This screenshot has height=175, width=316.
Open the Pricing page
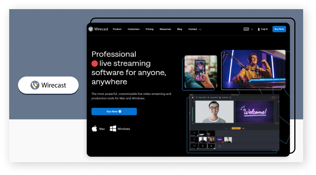(150, 29)
